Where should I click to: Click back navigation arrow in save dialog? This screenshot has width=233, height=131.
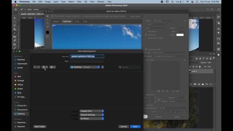click(35, 67)
